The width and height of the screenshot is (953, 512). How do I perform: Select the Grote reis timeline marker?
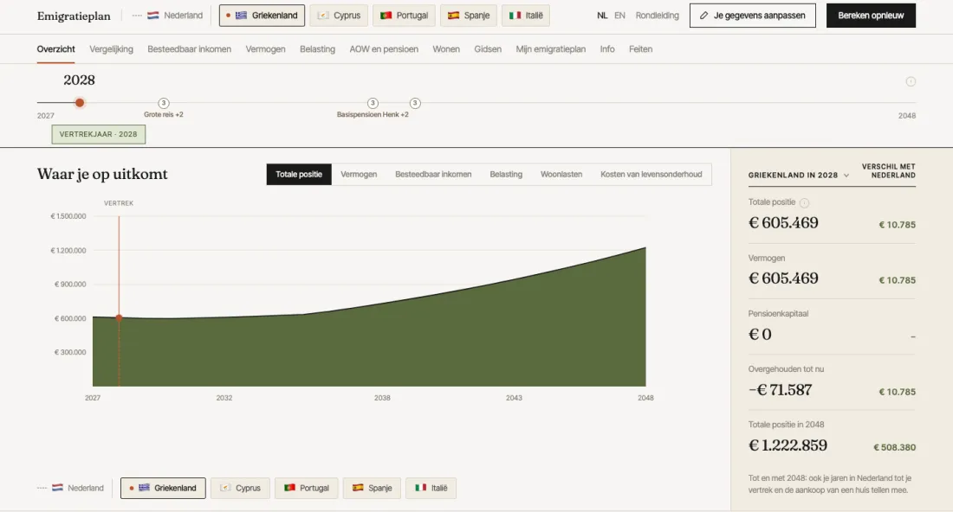coord(164,103)
